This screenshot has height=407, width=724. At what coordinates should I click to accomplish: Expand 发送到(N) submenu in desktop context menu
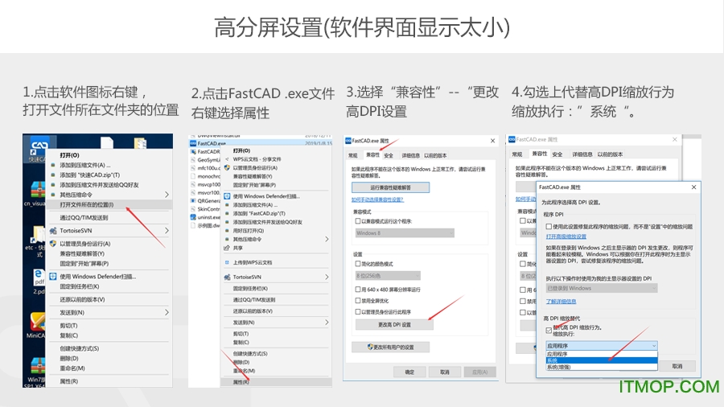click(x=167, y=312)
